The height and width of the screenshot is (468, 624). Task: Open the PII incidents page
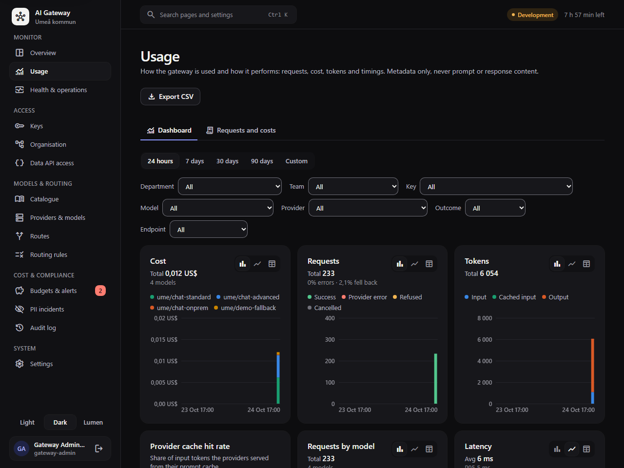(x=60, y=309)
